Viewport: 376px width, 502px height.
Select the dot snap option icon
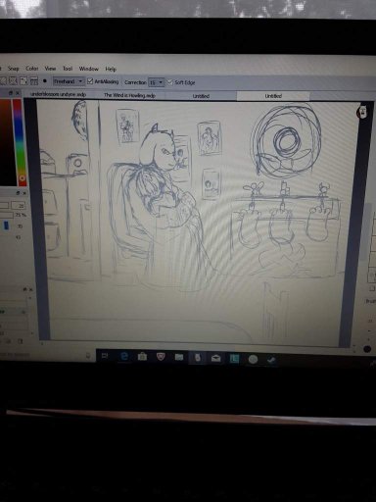click(x=45, y=80)
